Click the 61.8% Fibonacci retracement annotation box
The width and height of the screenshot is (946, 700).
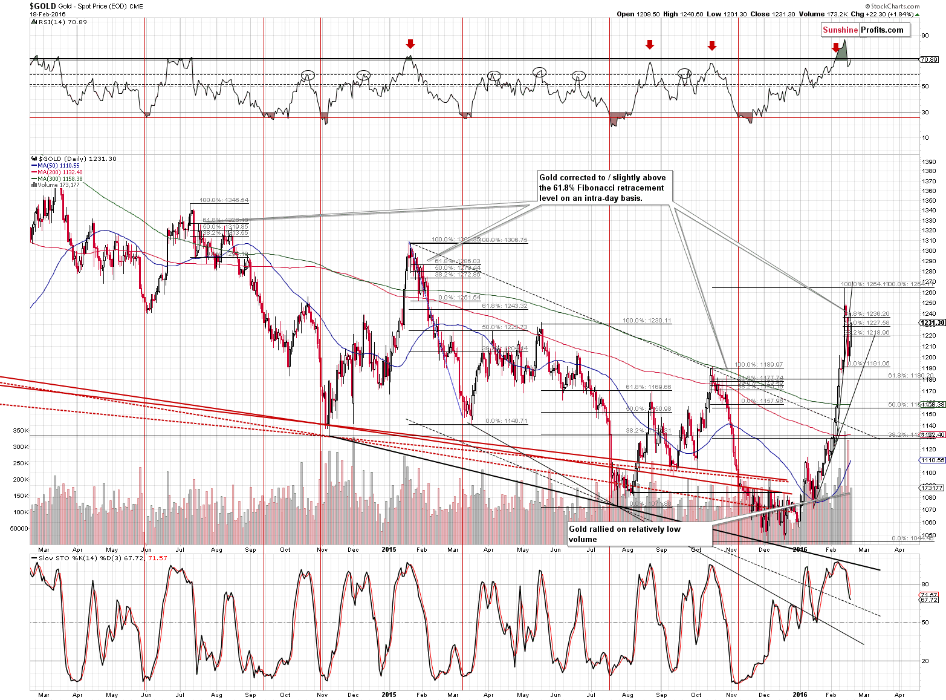[604, 188]
